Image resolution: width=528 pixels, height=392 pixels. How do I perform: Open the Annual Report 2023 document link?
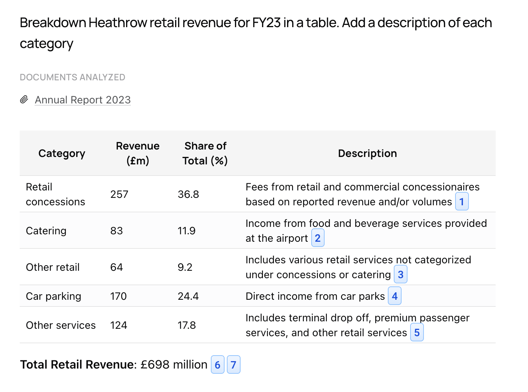pyautogui.click(x=83, y=100)
